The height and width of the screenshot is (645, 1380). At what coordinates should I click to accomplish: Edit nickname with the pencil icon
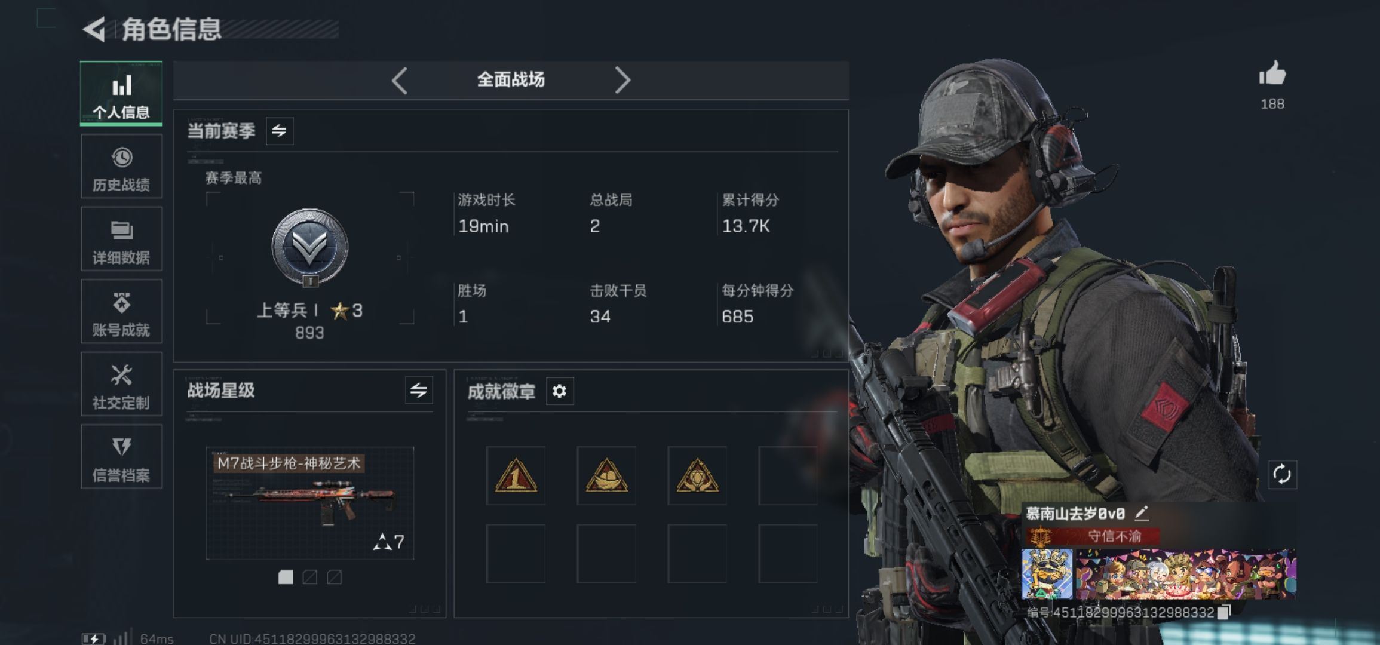pyautogui.click(x=1142, y=512)
